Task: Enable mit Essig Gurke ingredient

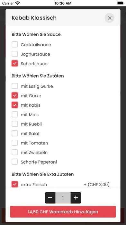Action: tap(15, 86)
